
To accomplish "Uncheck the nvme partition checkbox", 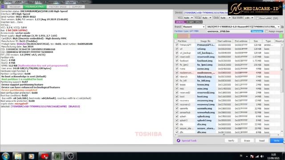I will 177,69.
